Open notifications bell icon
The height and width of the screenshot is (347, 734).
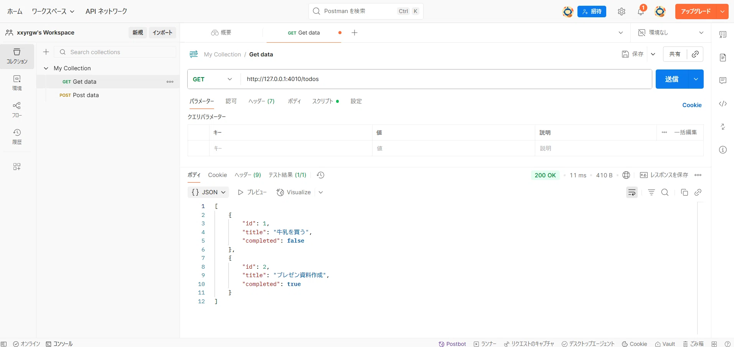(x=641, y=12)
